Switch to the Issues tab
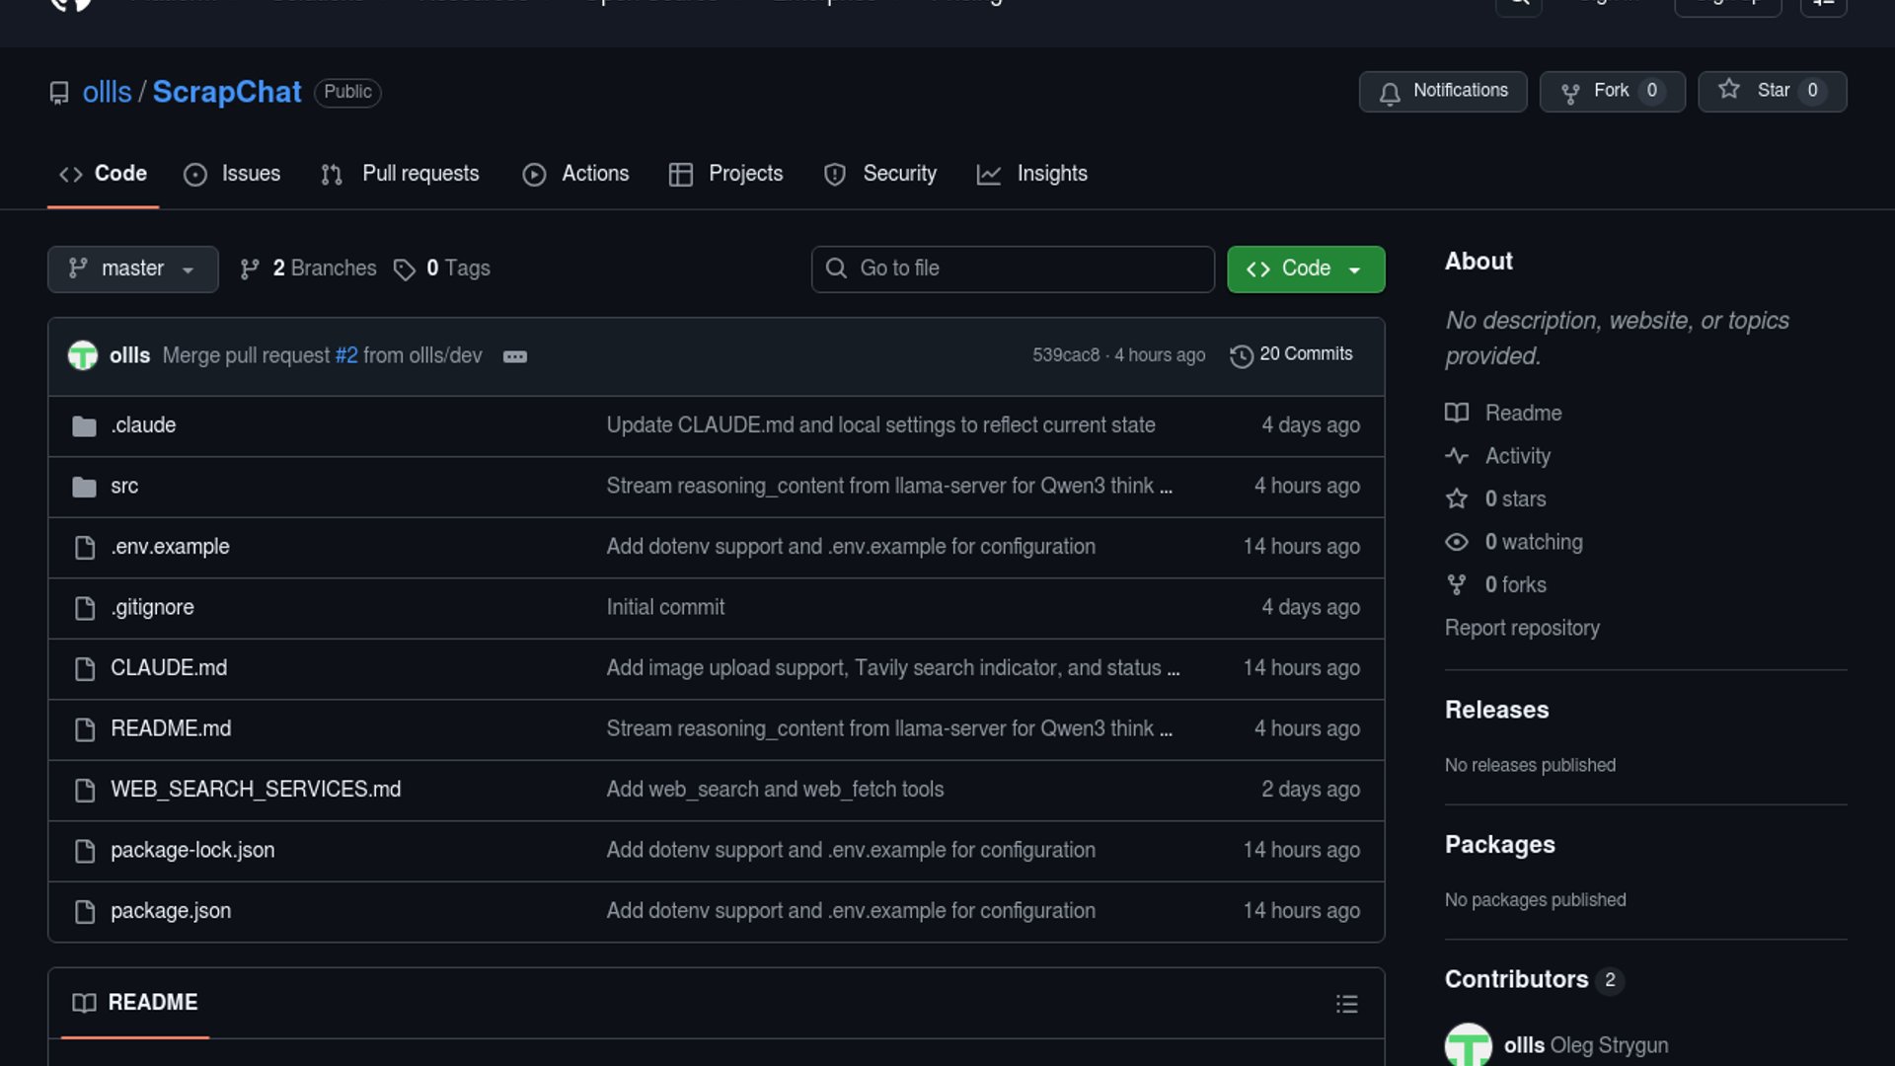This screenshot has width=1895, height=1066. pyautogui.click(x=232, y=174)
